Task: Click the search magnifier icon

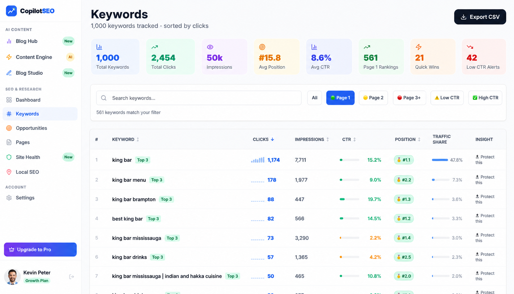Action: 104,98
